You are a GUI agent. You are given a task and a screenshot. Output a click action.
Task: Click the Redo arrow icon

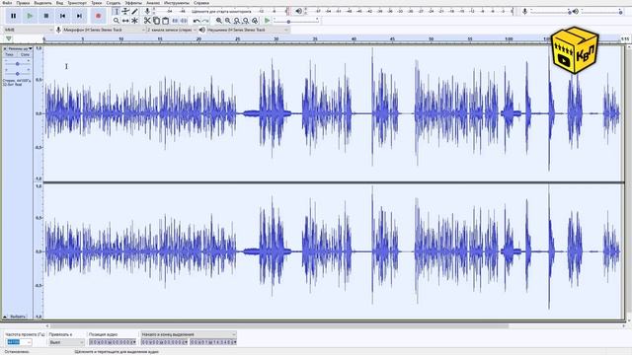click(205, 21)
